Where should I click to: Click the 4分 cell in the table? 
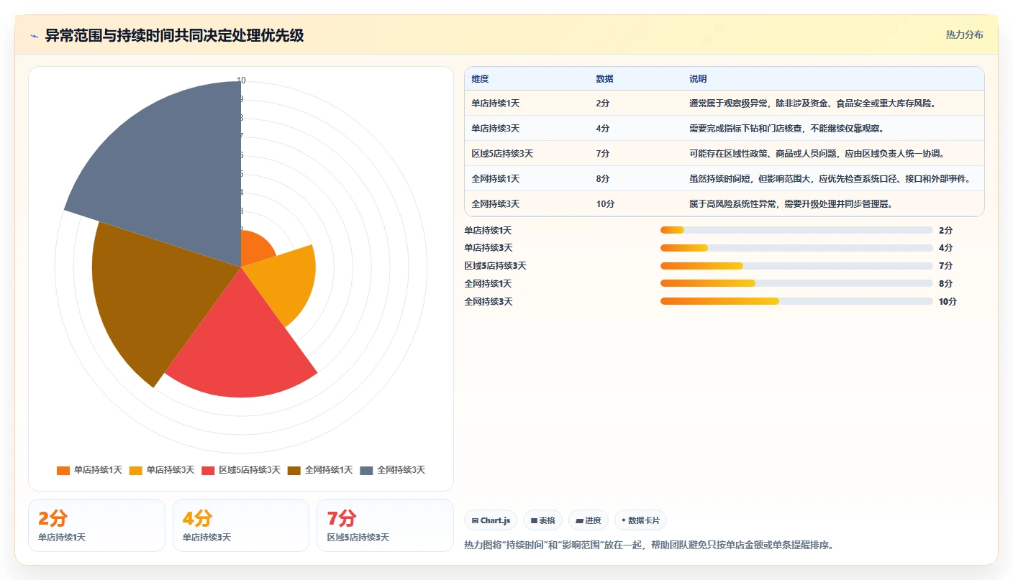[603, 129]
